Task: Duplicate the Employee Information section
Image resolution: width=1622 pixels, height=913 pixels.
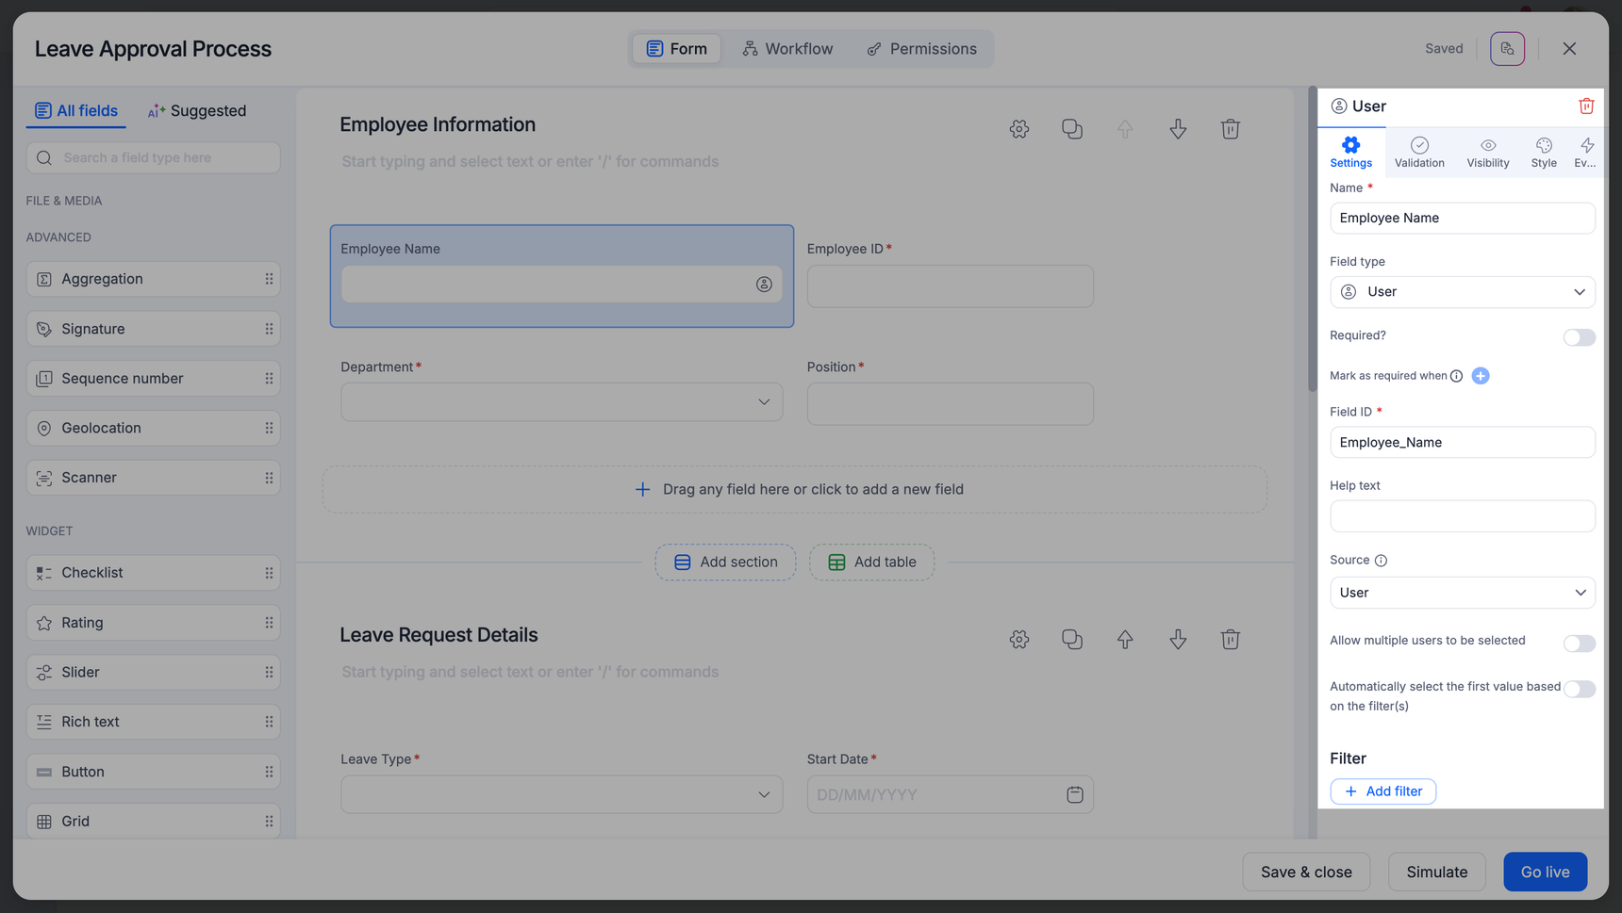Action: coord(1071,129)
